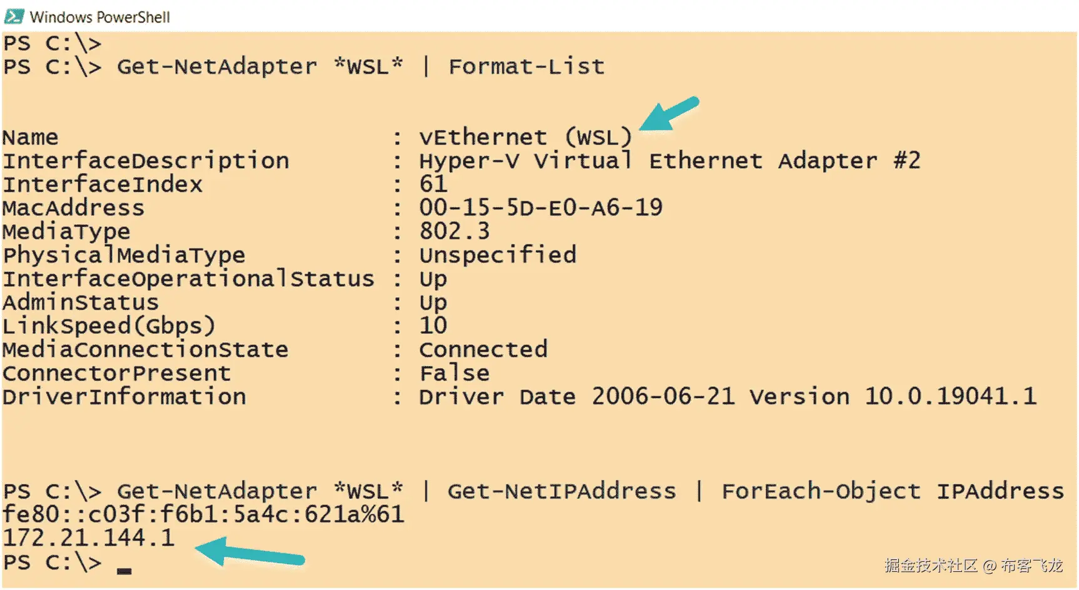Click the MAC address 00-15-5D-E0-A6-19
Screen dimensions: 1079x590
540,207
